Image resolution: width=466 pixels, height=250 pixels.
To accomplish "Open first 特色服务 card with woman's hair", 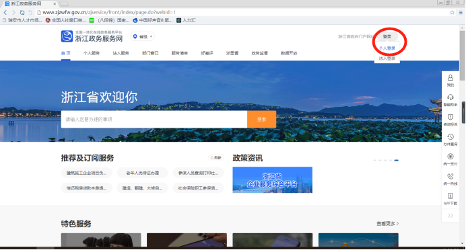I will click(x=101, y=240).
